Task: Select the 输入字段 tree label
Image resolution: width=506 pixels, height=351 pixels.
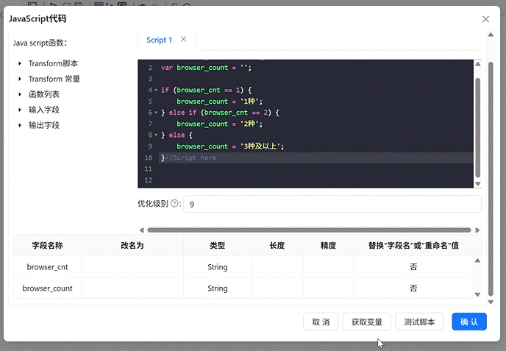Action: (x=44, y=110)
